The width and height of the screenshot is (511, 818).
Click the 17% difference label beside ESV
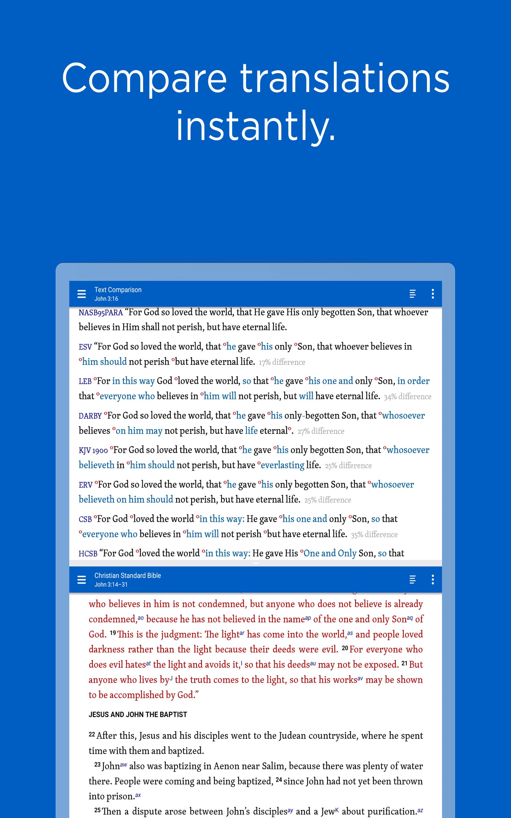[282, 362]
